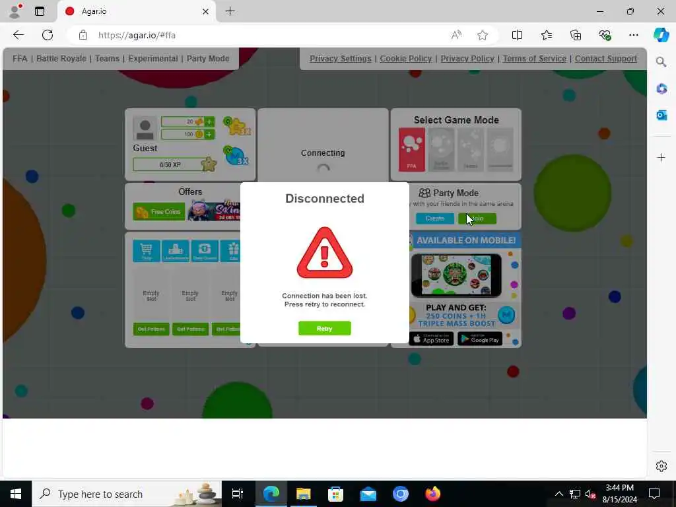Screen dimensions: 676x507
Task: Open the sidebar Search icon
Action: click(x=661, y=62)
